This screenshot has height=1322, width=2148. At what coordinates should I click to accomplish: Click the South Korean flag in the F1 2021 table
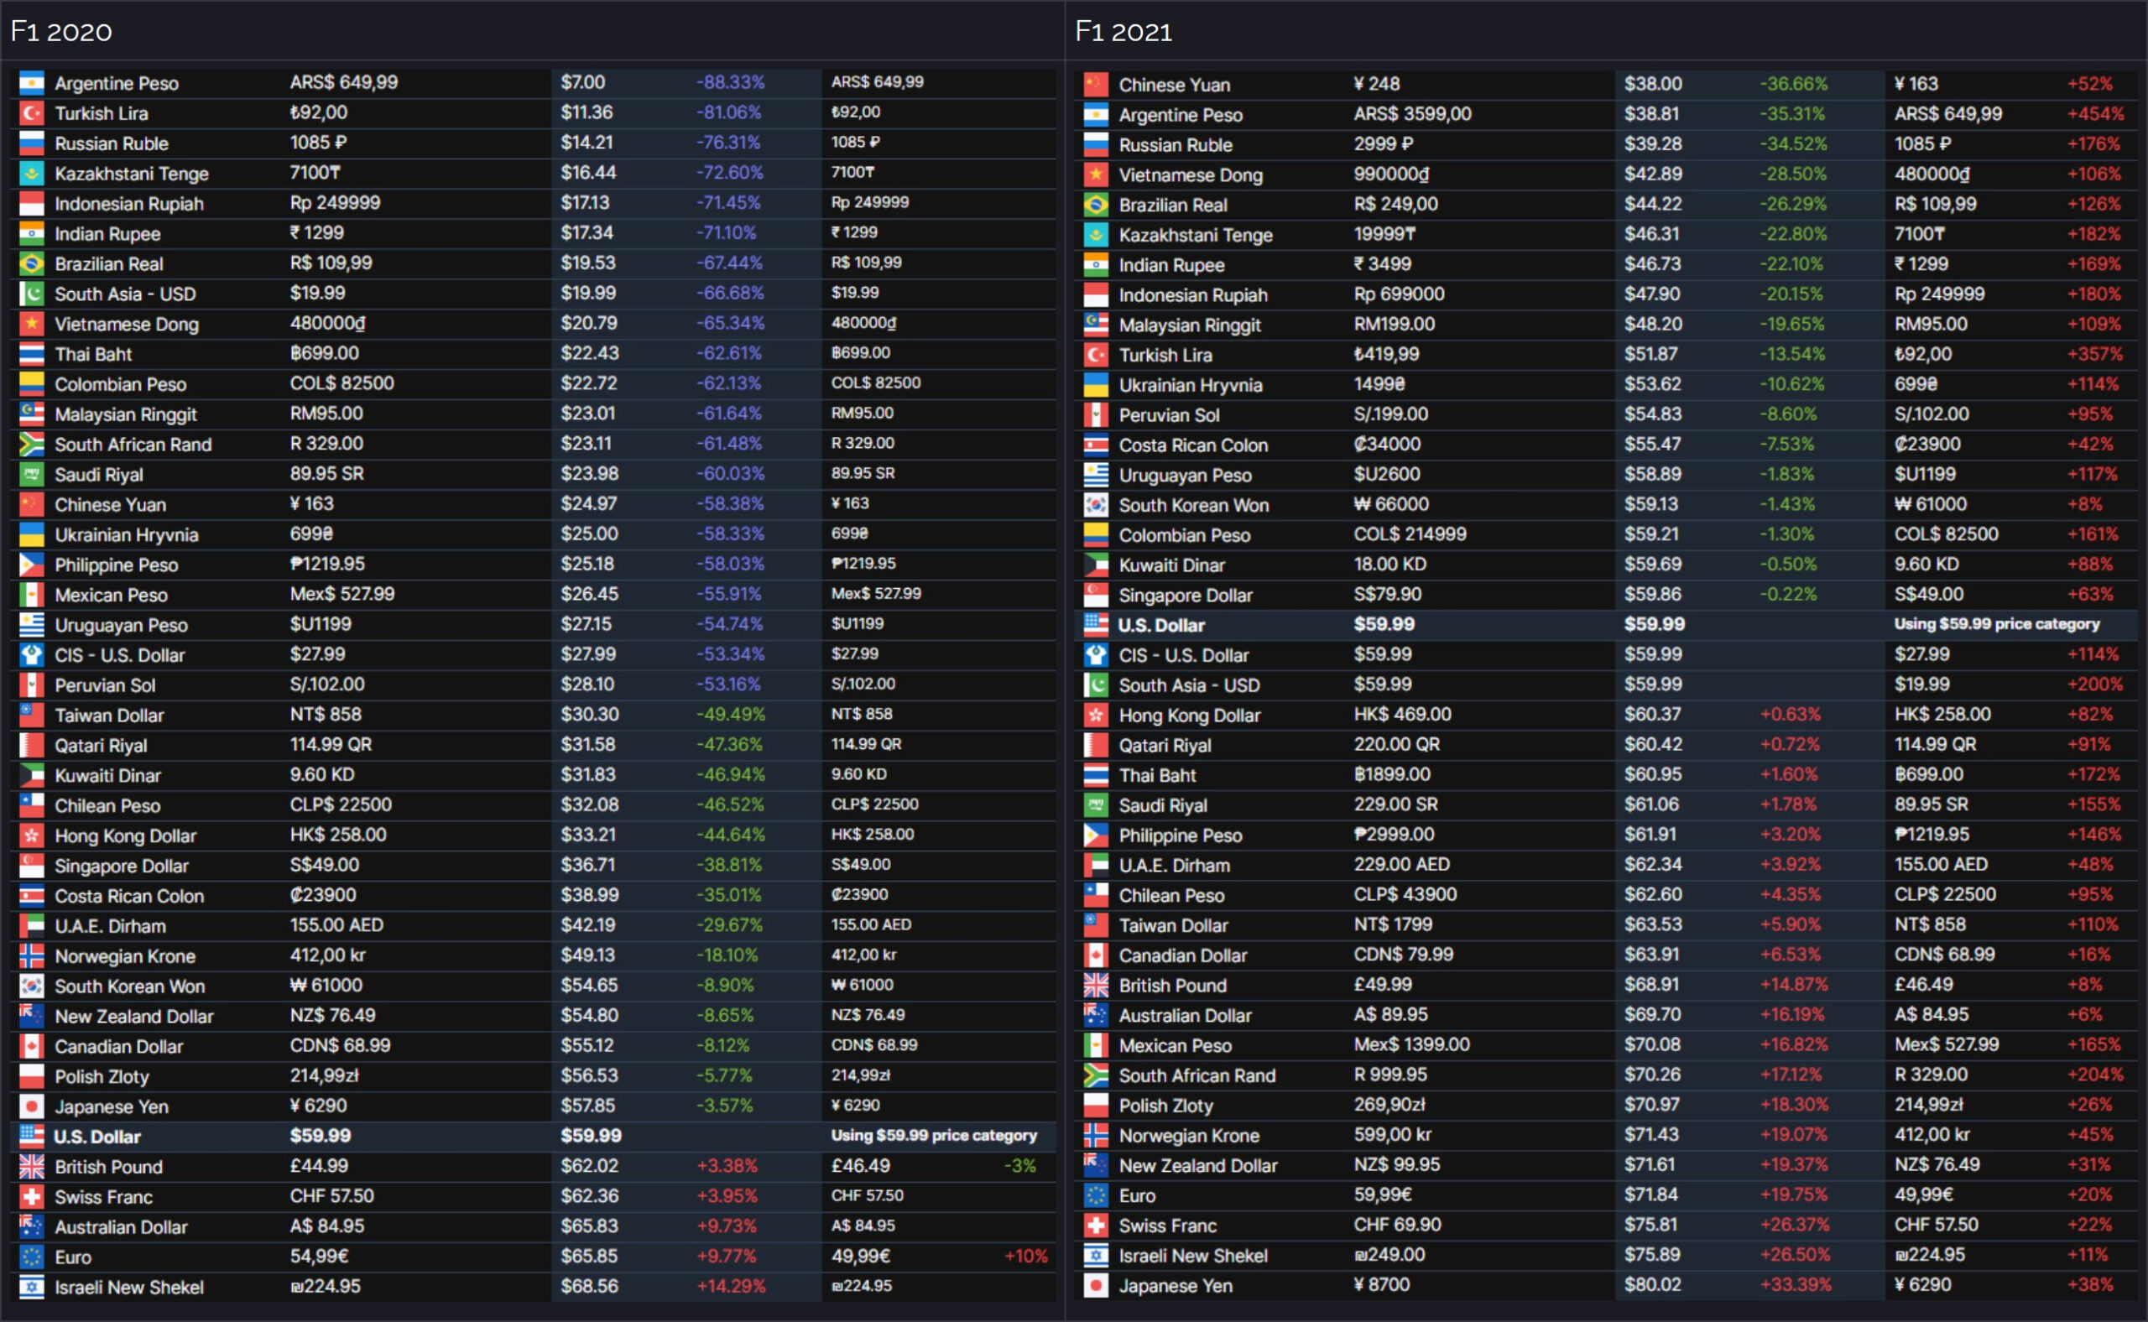(x=1096, y=504)
